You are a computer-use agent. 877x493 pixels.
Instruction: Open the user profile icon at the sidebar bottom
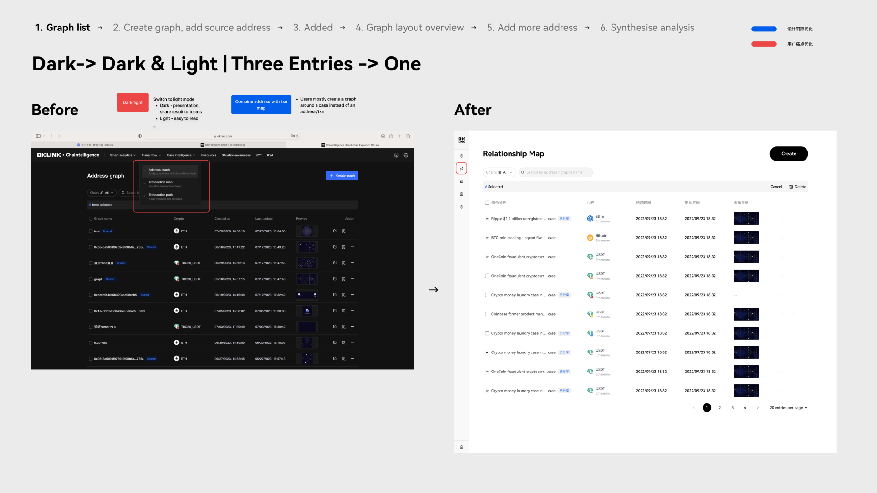click(x=461, y=447)
